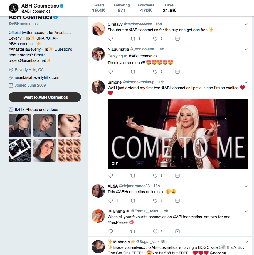Expand options menu on Simone's tweet
Screen dimensions: 254x255
coord(246,82)
